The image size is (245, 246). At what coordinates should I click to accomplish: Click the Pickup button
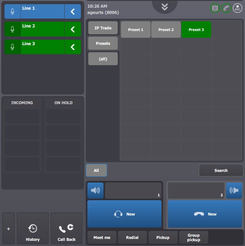tap(163, 238)
